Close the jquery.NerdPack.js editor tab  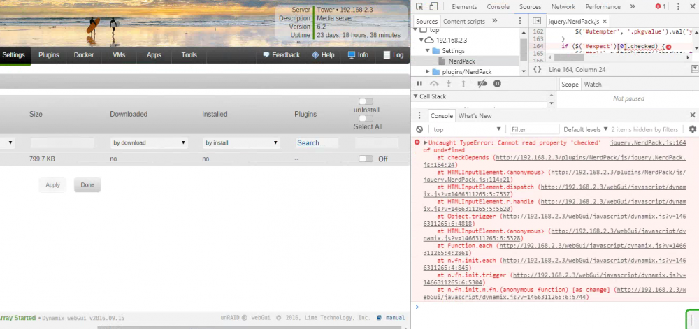pos(605,22)
